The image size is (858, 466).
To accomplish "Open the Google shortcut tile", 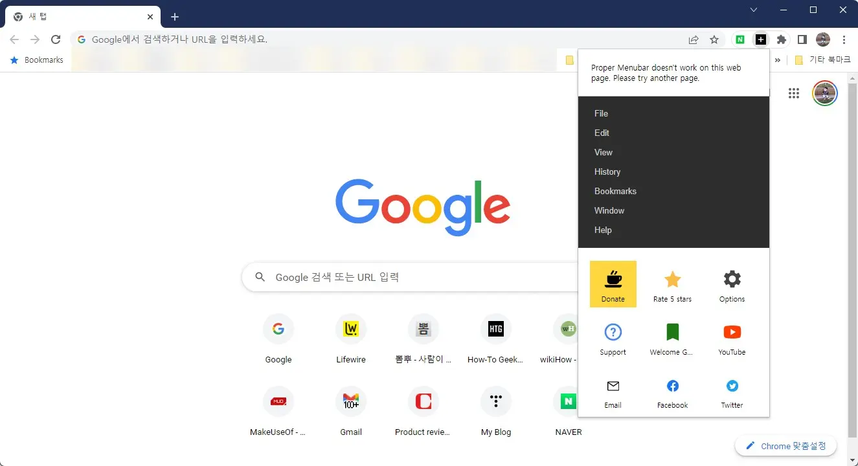I will click(278, 338).
